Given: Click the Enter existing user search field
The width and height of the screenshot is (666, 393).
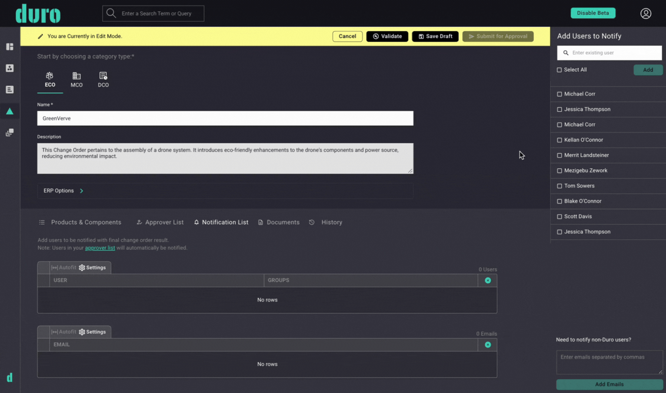Looking at the screenshot, I should (x=609, y=53).
